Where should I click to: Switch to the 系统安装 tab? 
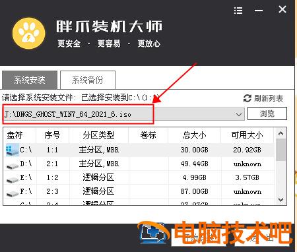coord(30,80)
